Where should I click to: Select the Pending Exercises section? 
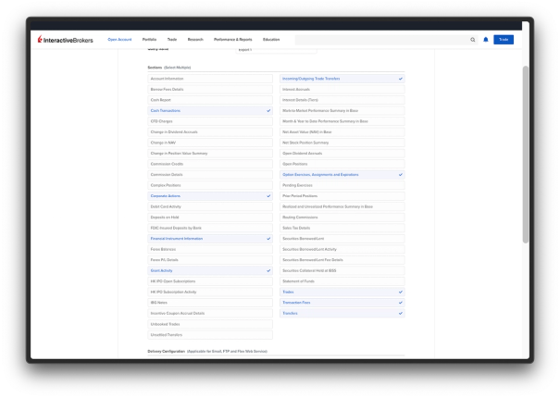pyautogui.click(x=342, y=185)
